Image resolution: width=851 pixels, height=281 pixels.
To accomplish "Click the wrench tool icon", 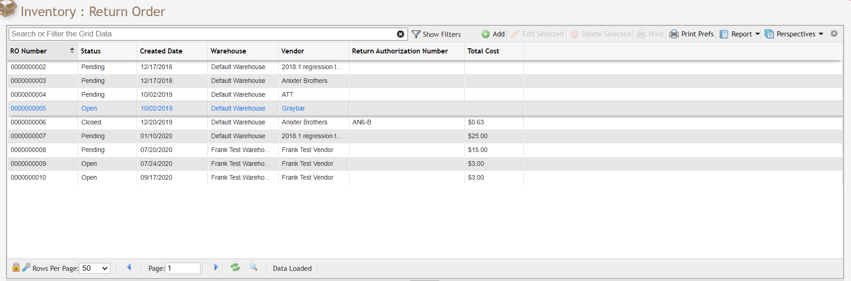I will pyautogui.click(x=26, y=267).
